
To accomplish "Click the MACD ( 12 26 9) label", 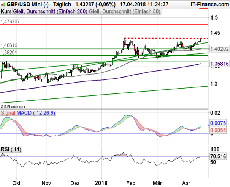I will point(36,113).
